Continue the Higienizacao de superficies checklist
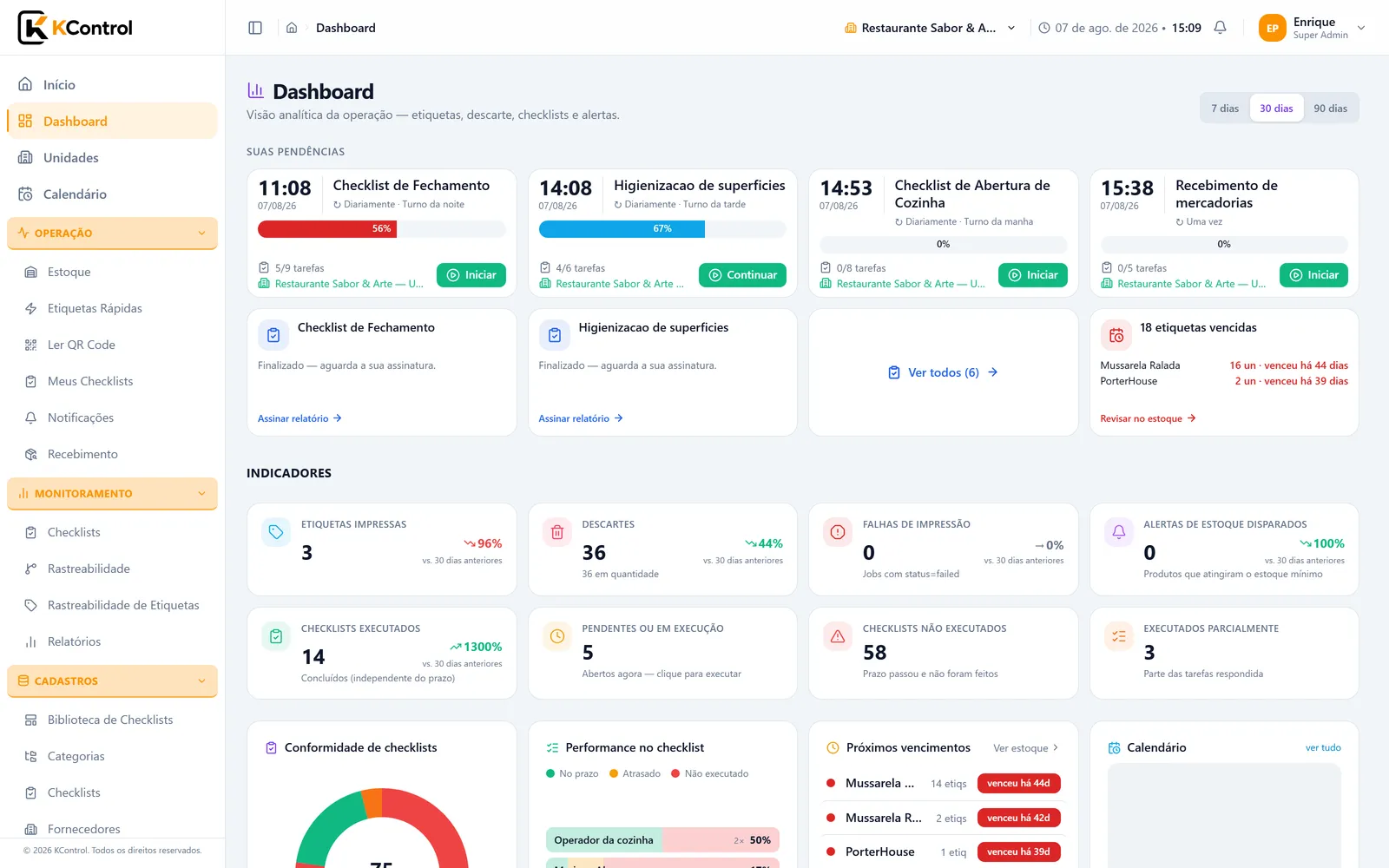1389x868 pixels. (x=742, y=275)
